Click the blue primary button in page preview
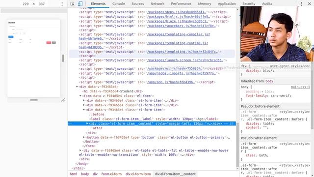 11,37
